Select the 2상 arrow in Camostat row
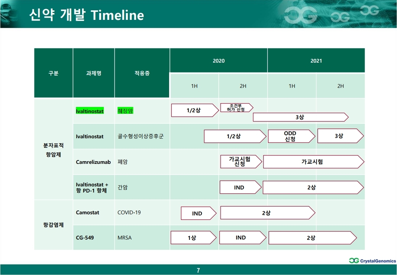 point(268,213)
